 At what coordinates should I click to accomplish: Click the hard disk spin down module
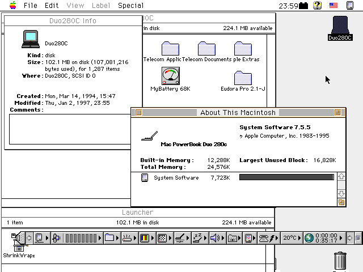tap(129, 238)
